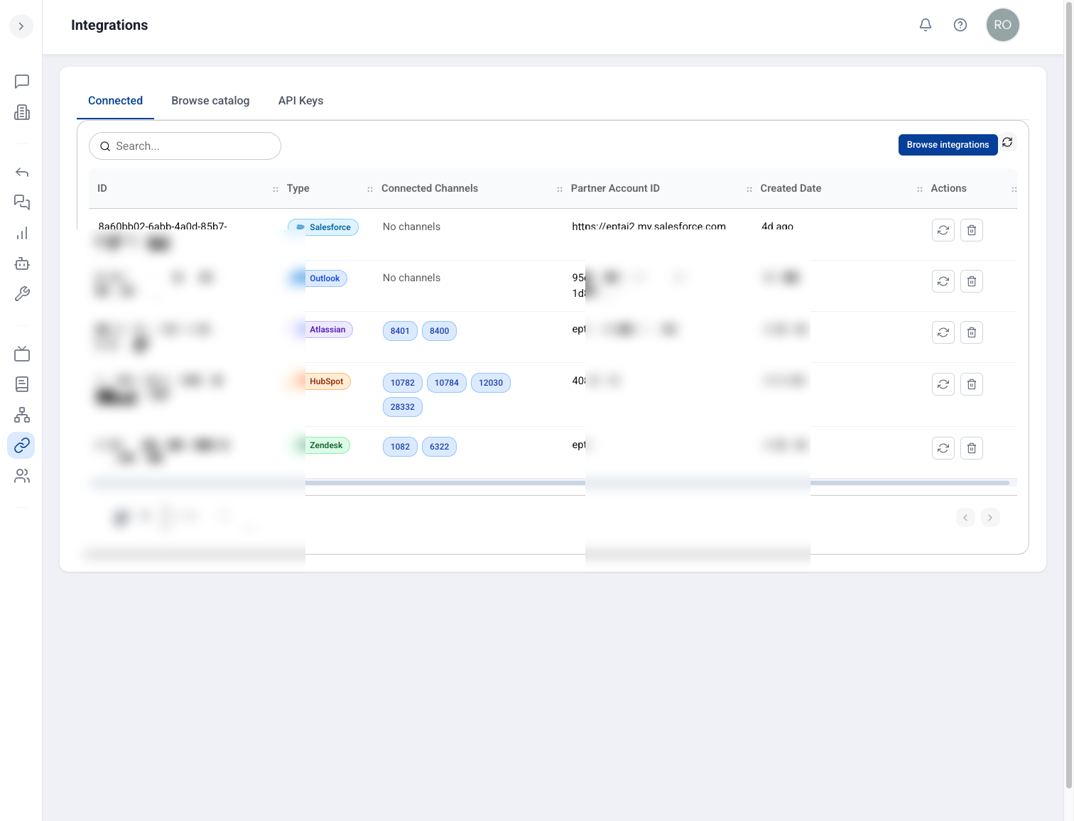This screenshot has height=821, width=1074.
Task: Click the Salesforce type badge
Action: 323,227
